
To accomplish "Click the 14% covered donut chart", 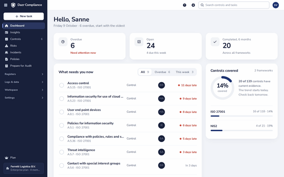I will 222,88.
